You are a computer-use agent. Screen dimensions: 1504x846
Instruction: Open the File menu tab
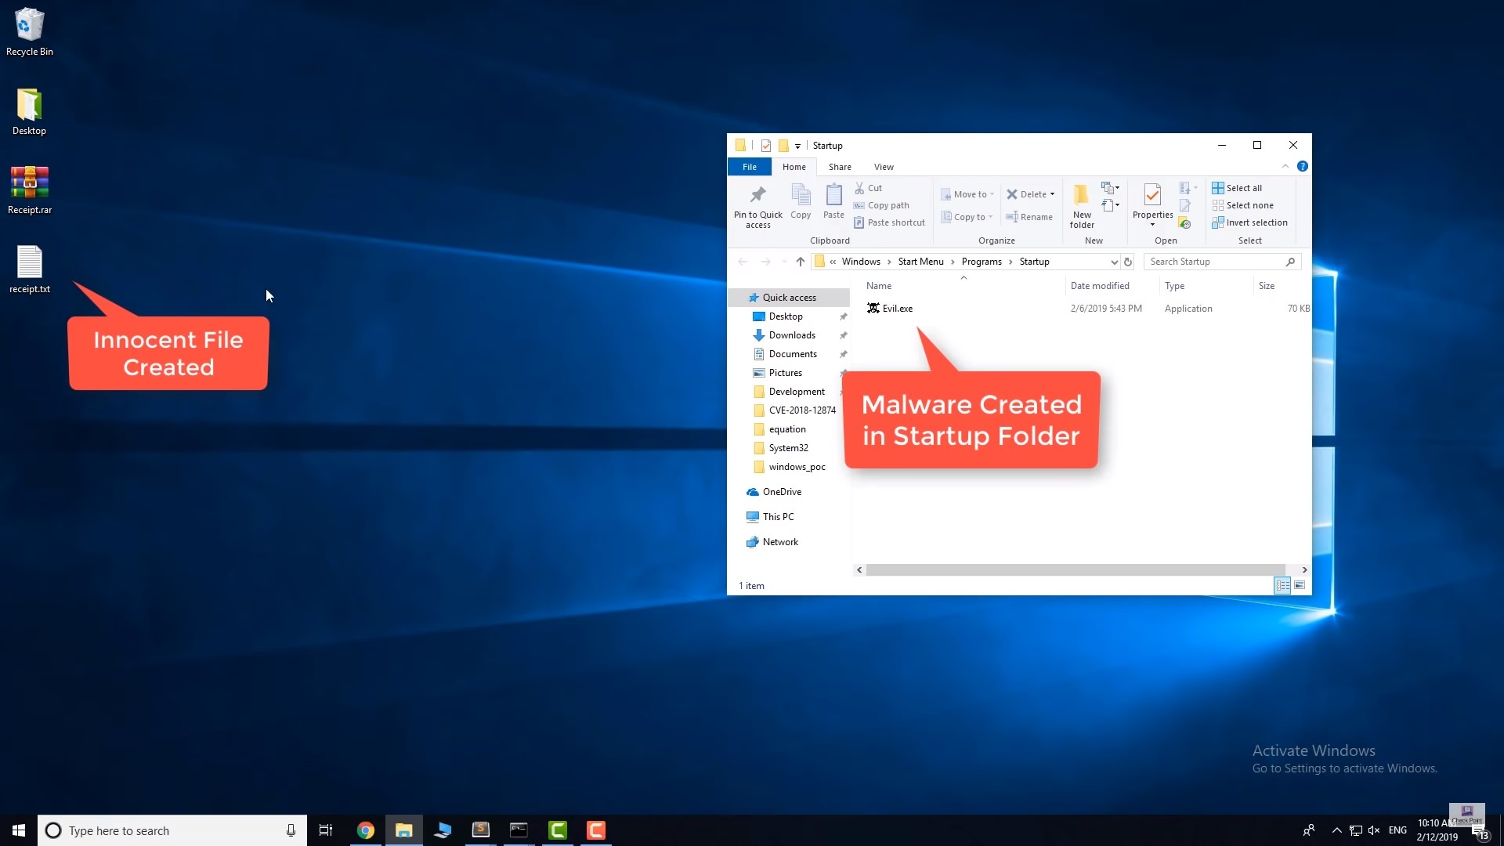[x=750, y=167]
